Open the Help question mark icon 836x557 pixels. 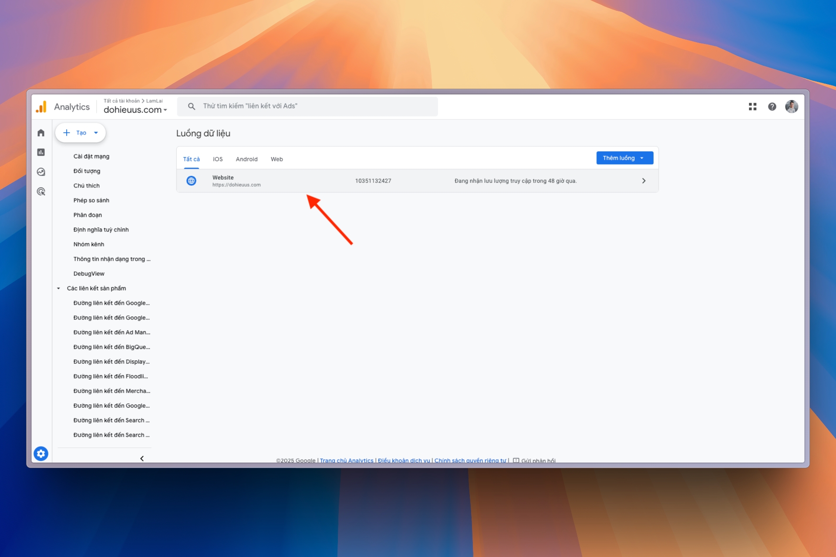point(772,107)
